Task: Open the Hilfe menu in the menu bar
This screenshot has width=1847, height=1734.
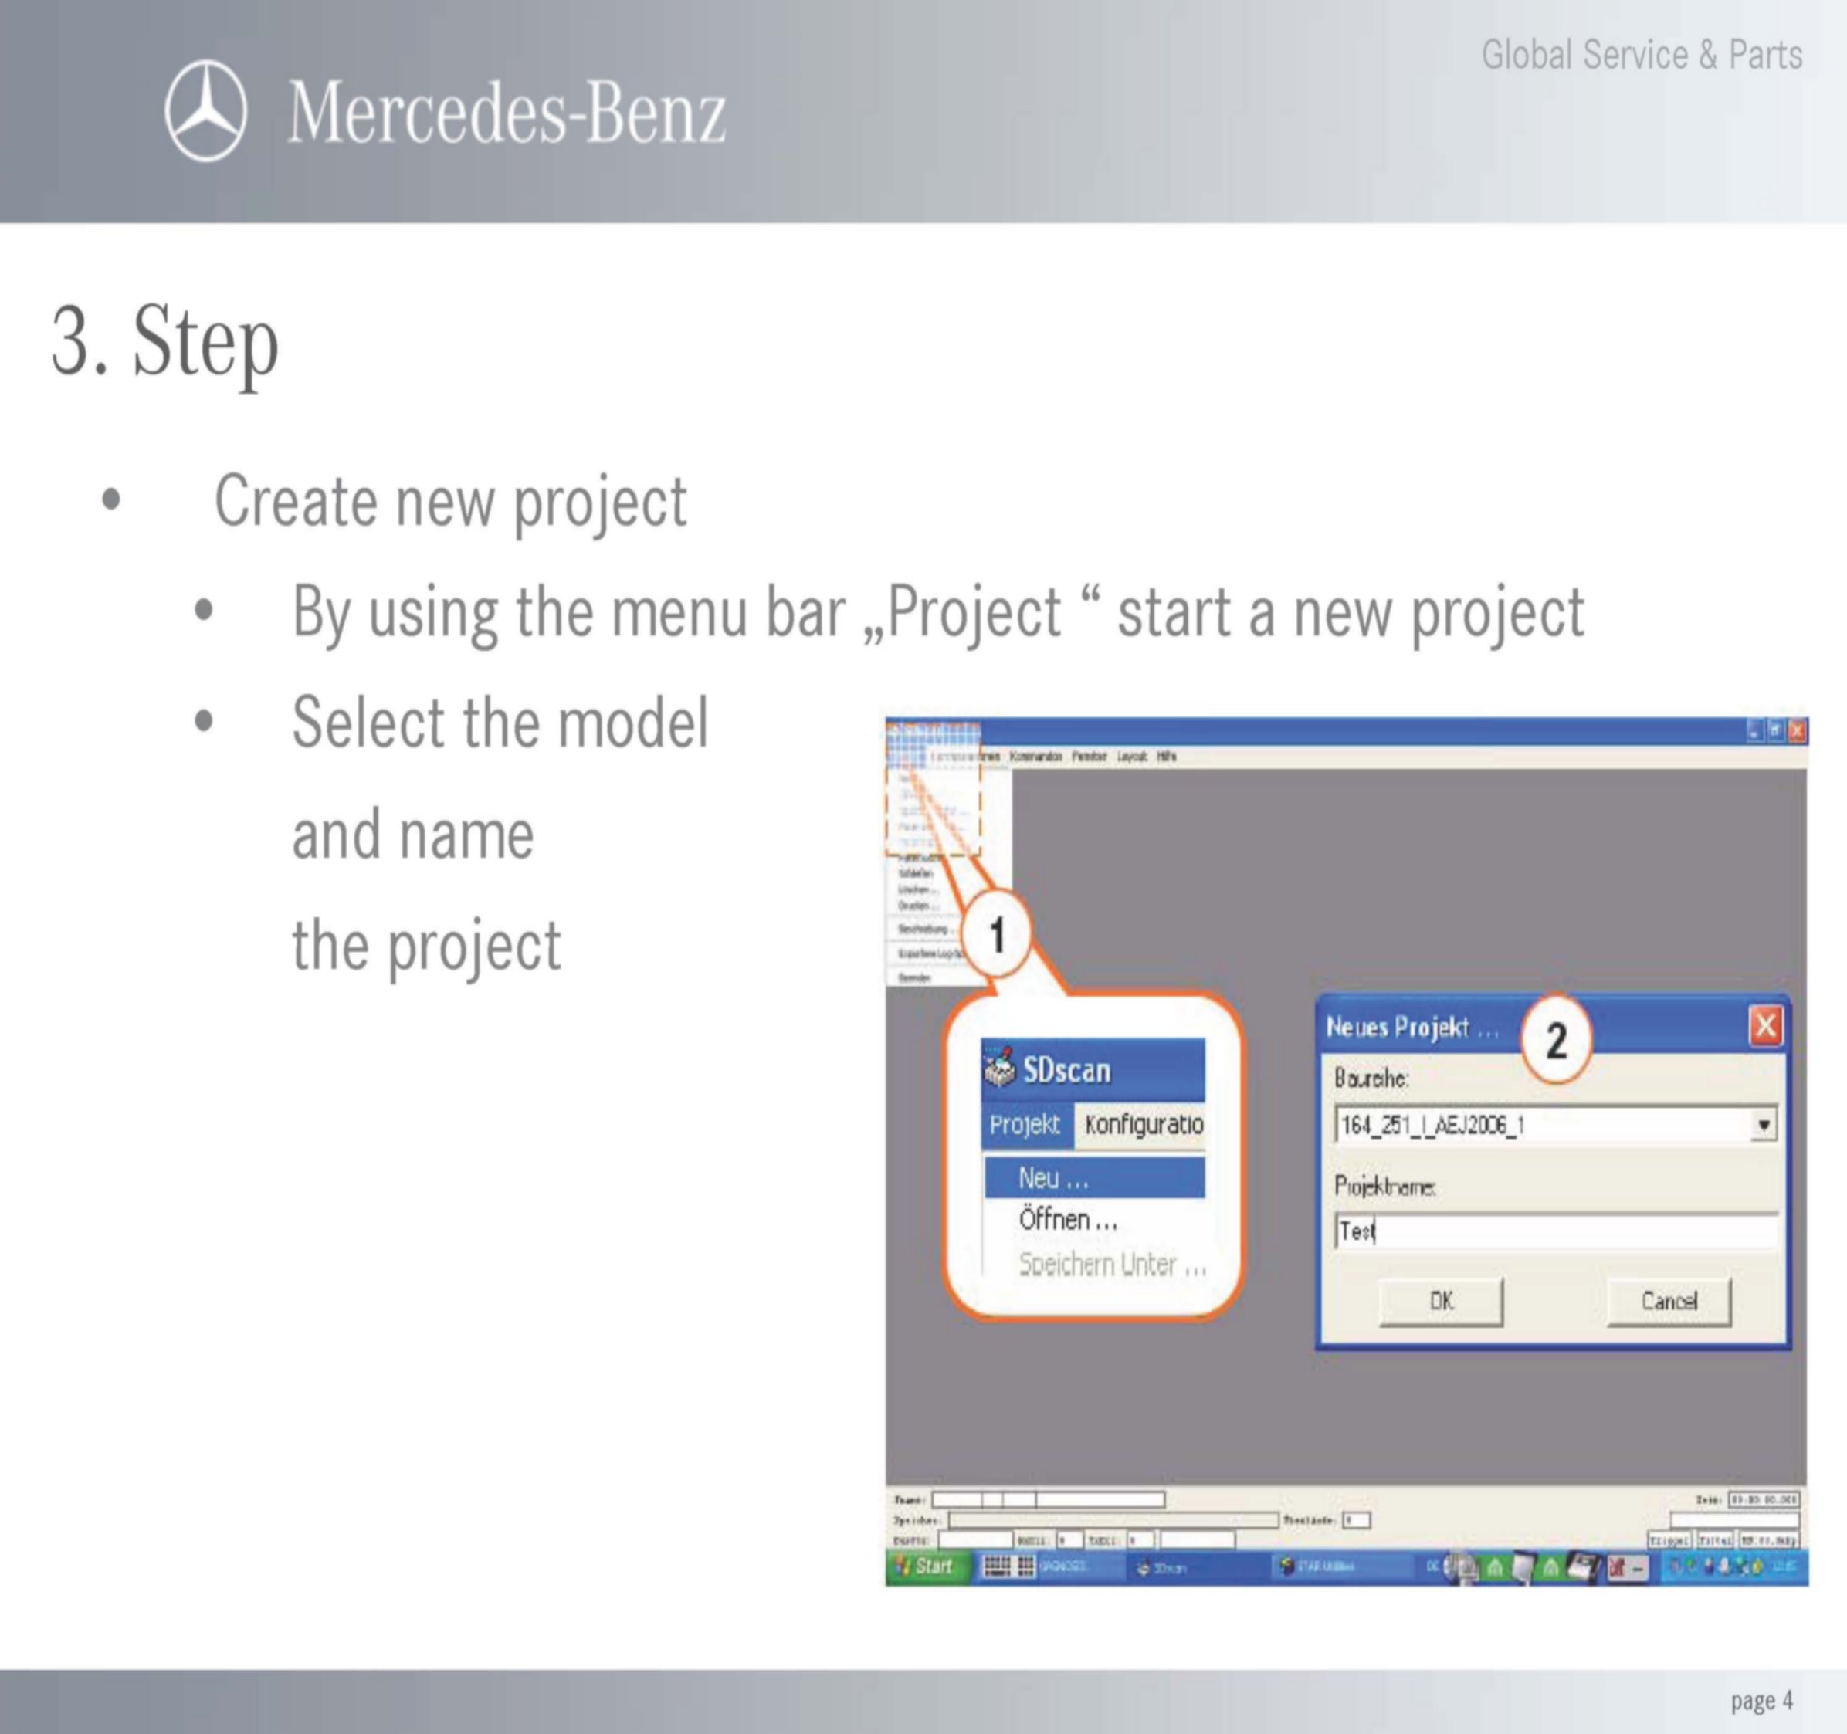Action: point(1167,756)
